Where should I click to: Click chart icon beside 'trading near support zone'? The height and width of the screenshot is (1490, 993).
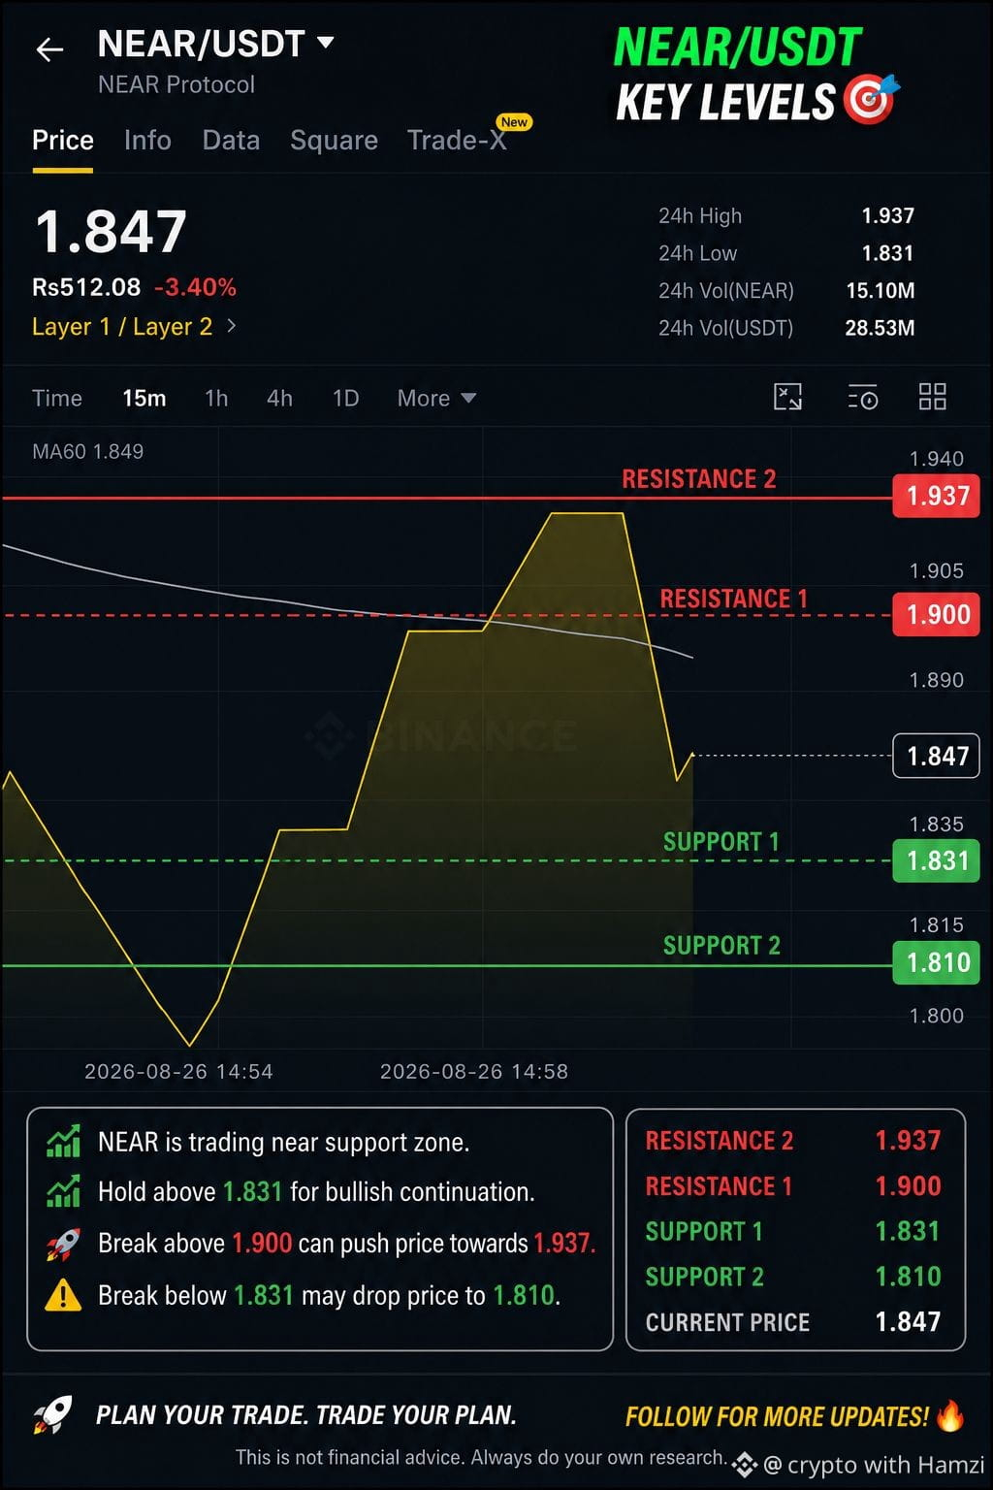[x=63, y=1142]
